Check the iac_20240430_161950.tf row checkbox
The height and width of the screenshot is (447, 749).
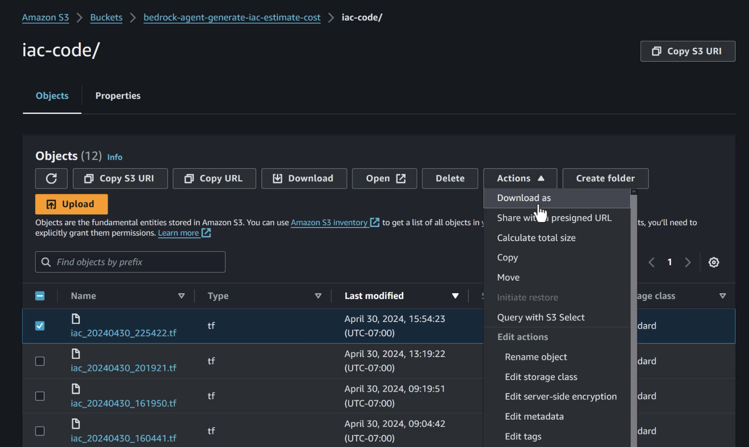[40, 396]
